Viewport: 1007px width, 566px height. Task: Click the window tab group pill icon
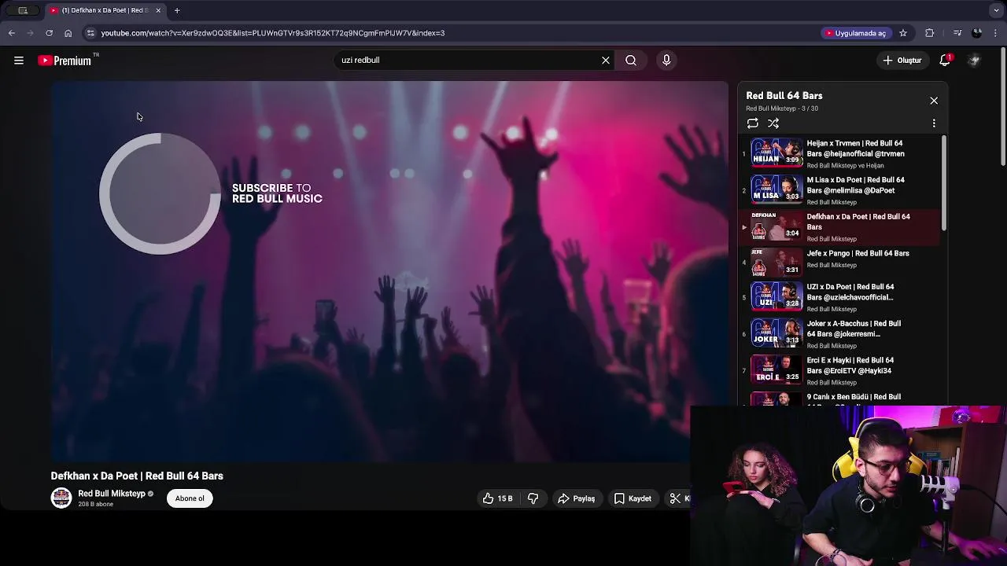point(23,10)
